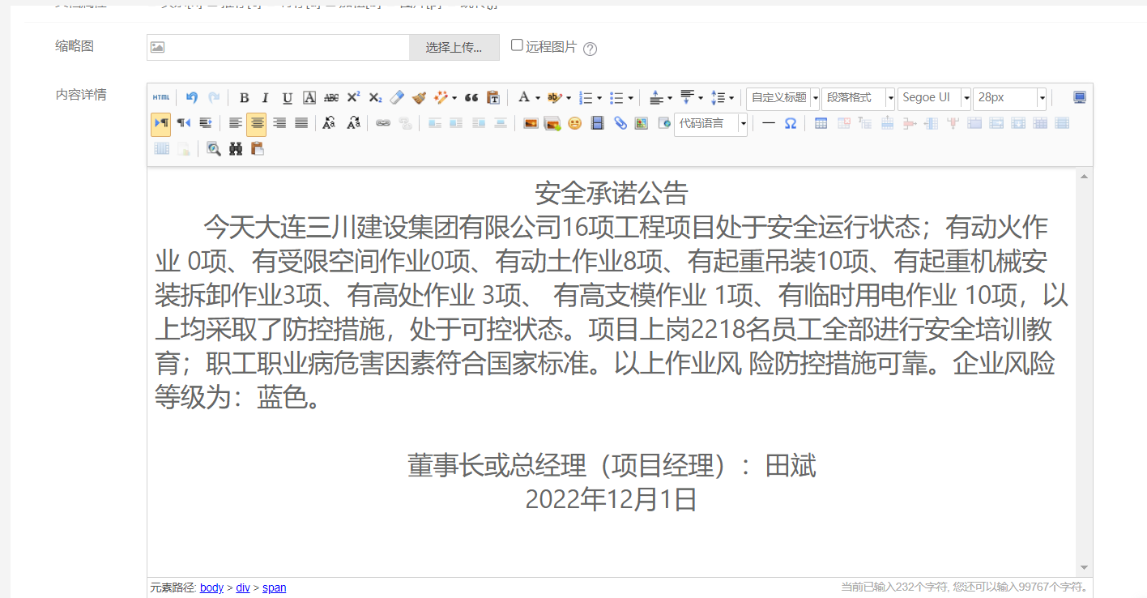Image resolution: width=1147 pixels, height=598 pixels.
Task: Open find and replace binoculars
Action: [x=236, y=148]
